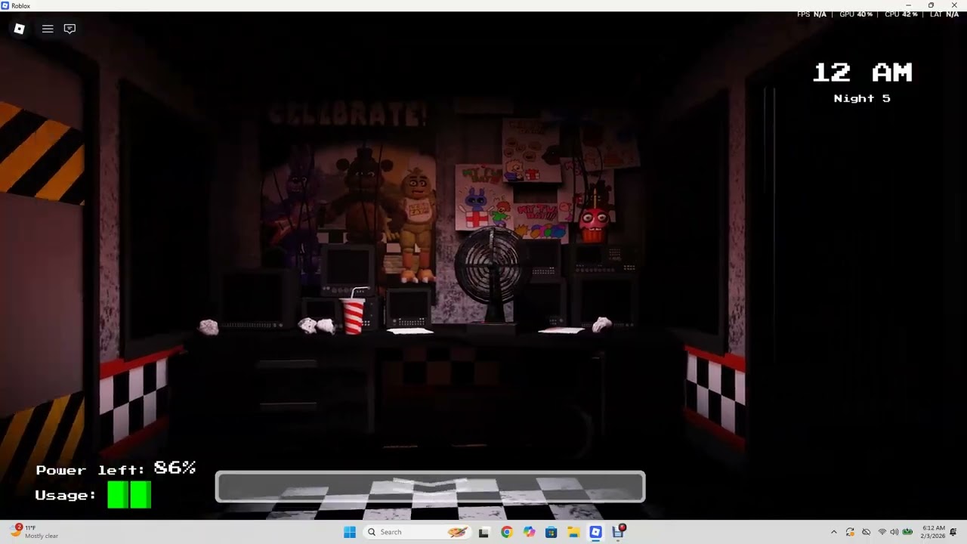967x544 pixels.
Task: Select the Roblox taskbar icon
Action: tap(595, 532)
